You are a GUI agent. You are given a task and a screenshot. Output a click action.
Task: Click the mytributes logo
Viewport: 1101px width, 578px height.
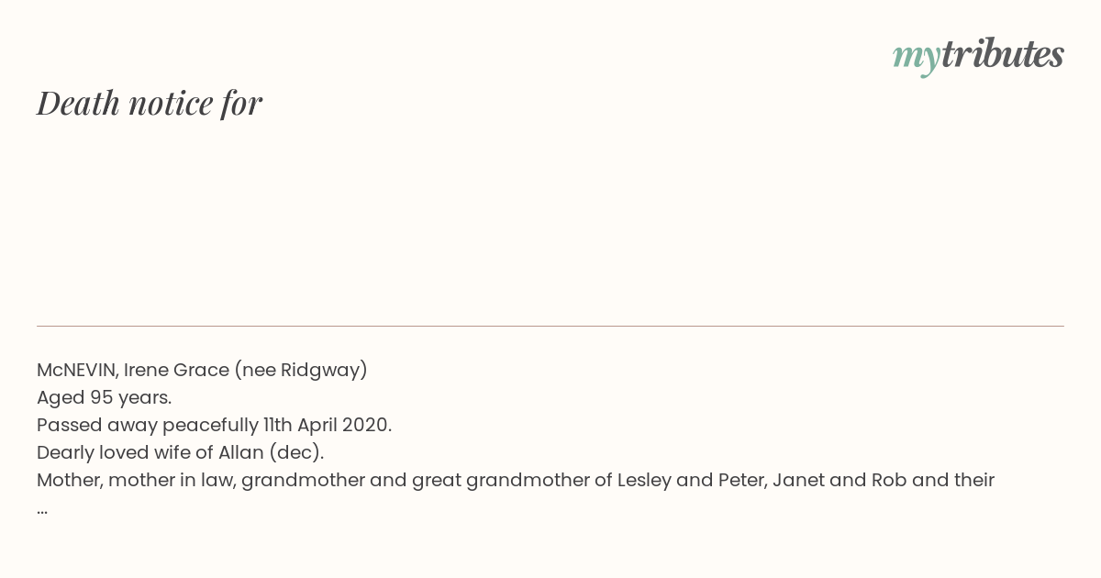point(978,55)
